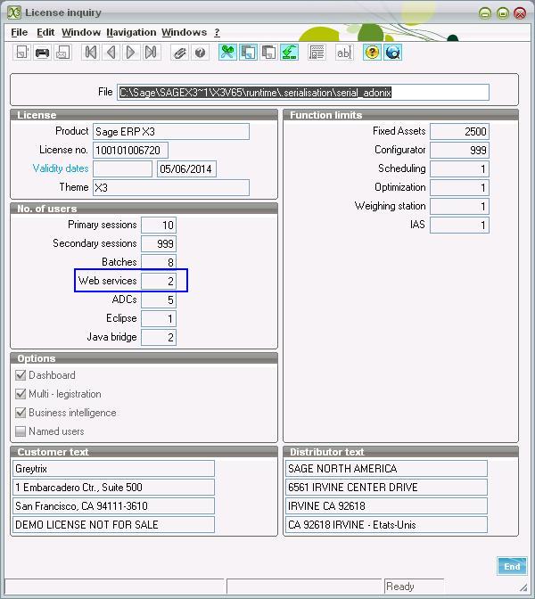Click the envelope icon in the toolbar
Viewport: 535px width, 599px height.
(x=62, y=53)
